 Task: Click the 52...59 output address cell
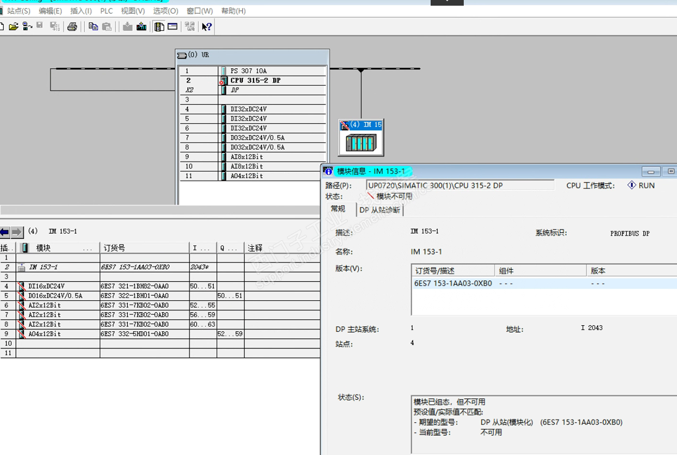[x=230, y=334]
